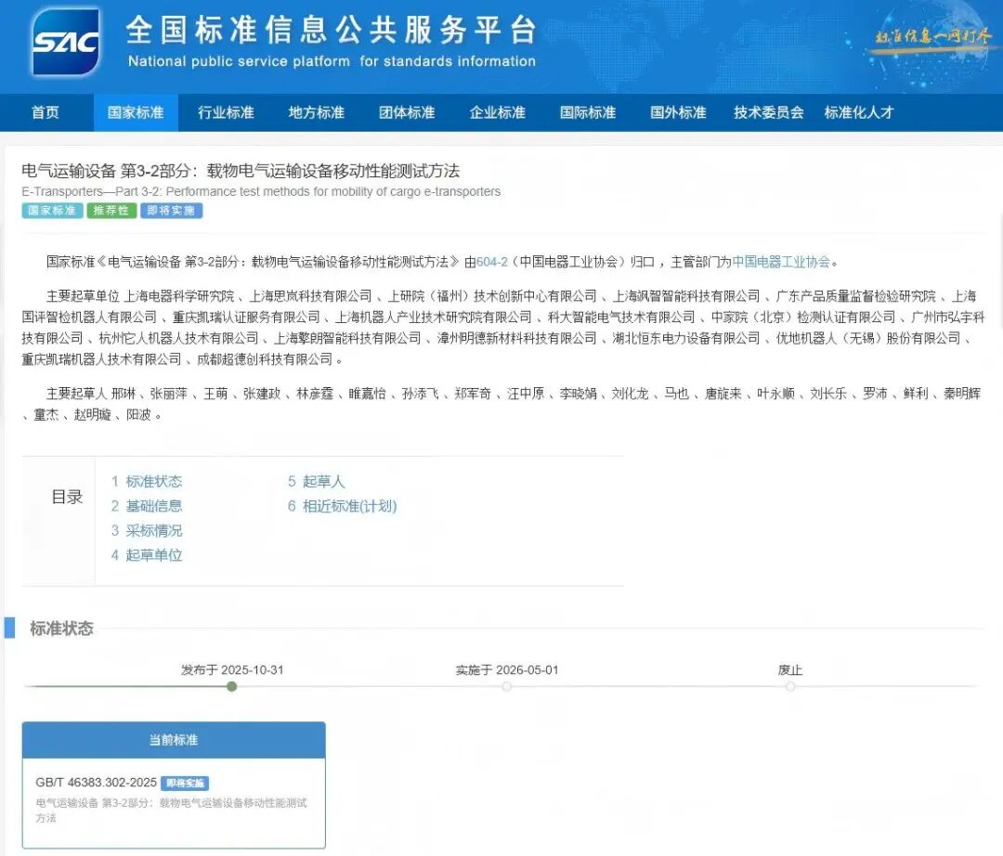Switch to the 行业标准 tab

225,111
